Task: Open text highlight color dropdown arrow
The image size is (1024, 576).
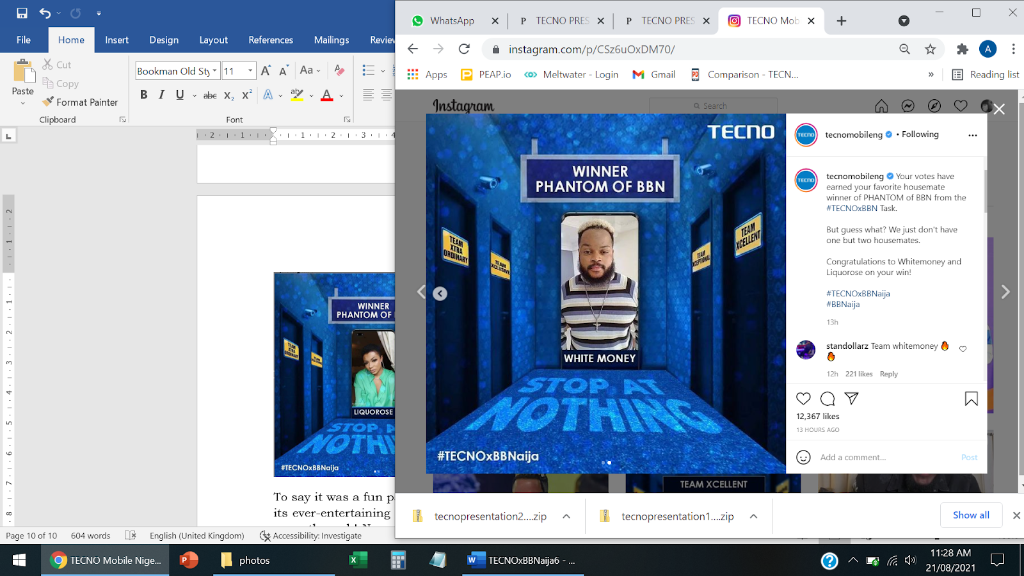Action: click(x=311, y=96)
